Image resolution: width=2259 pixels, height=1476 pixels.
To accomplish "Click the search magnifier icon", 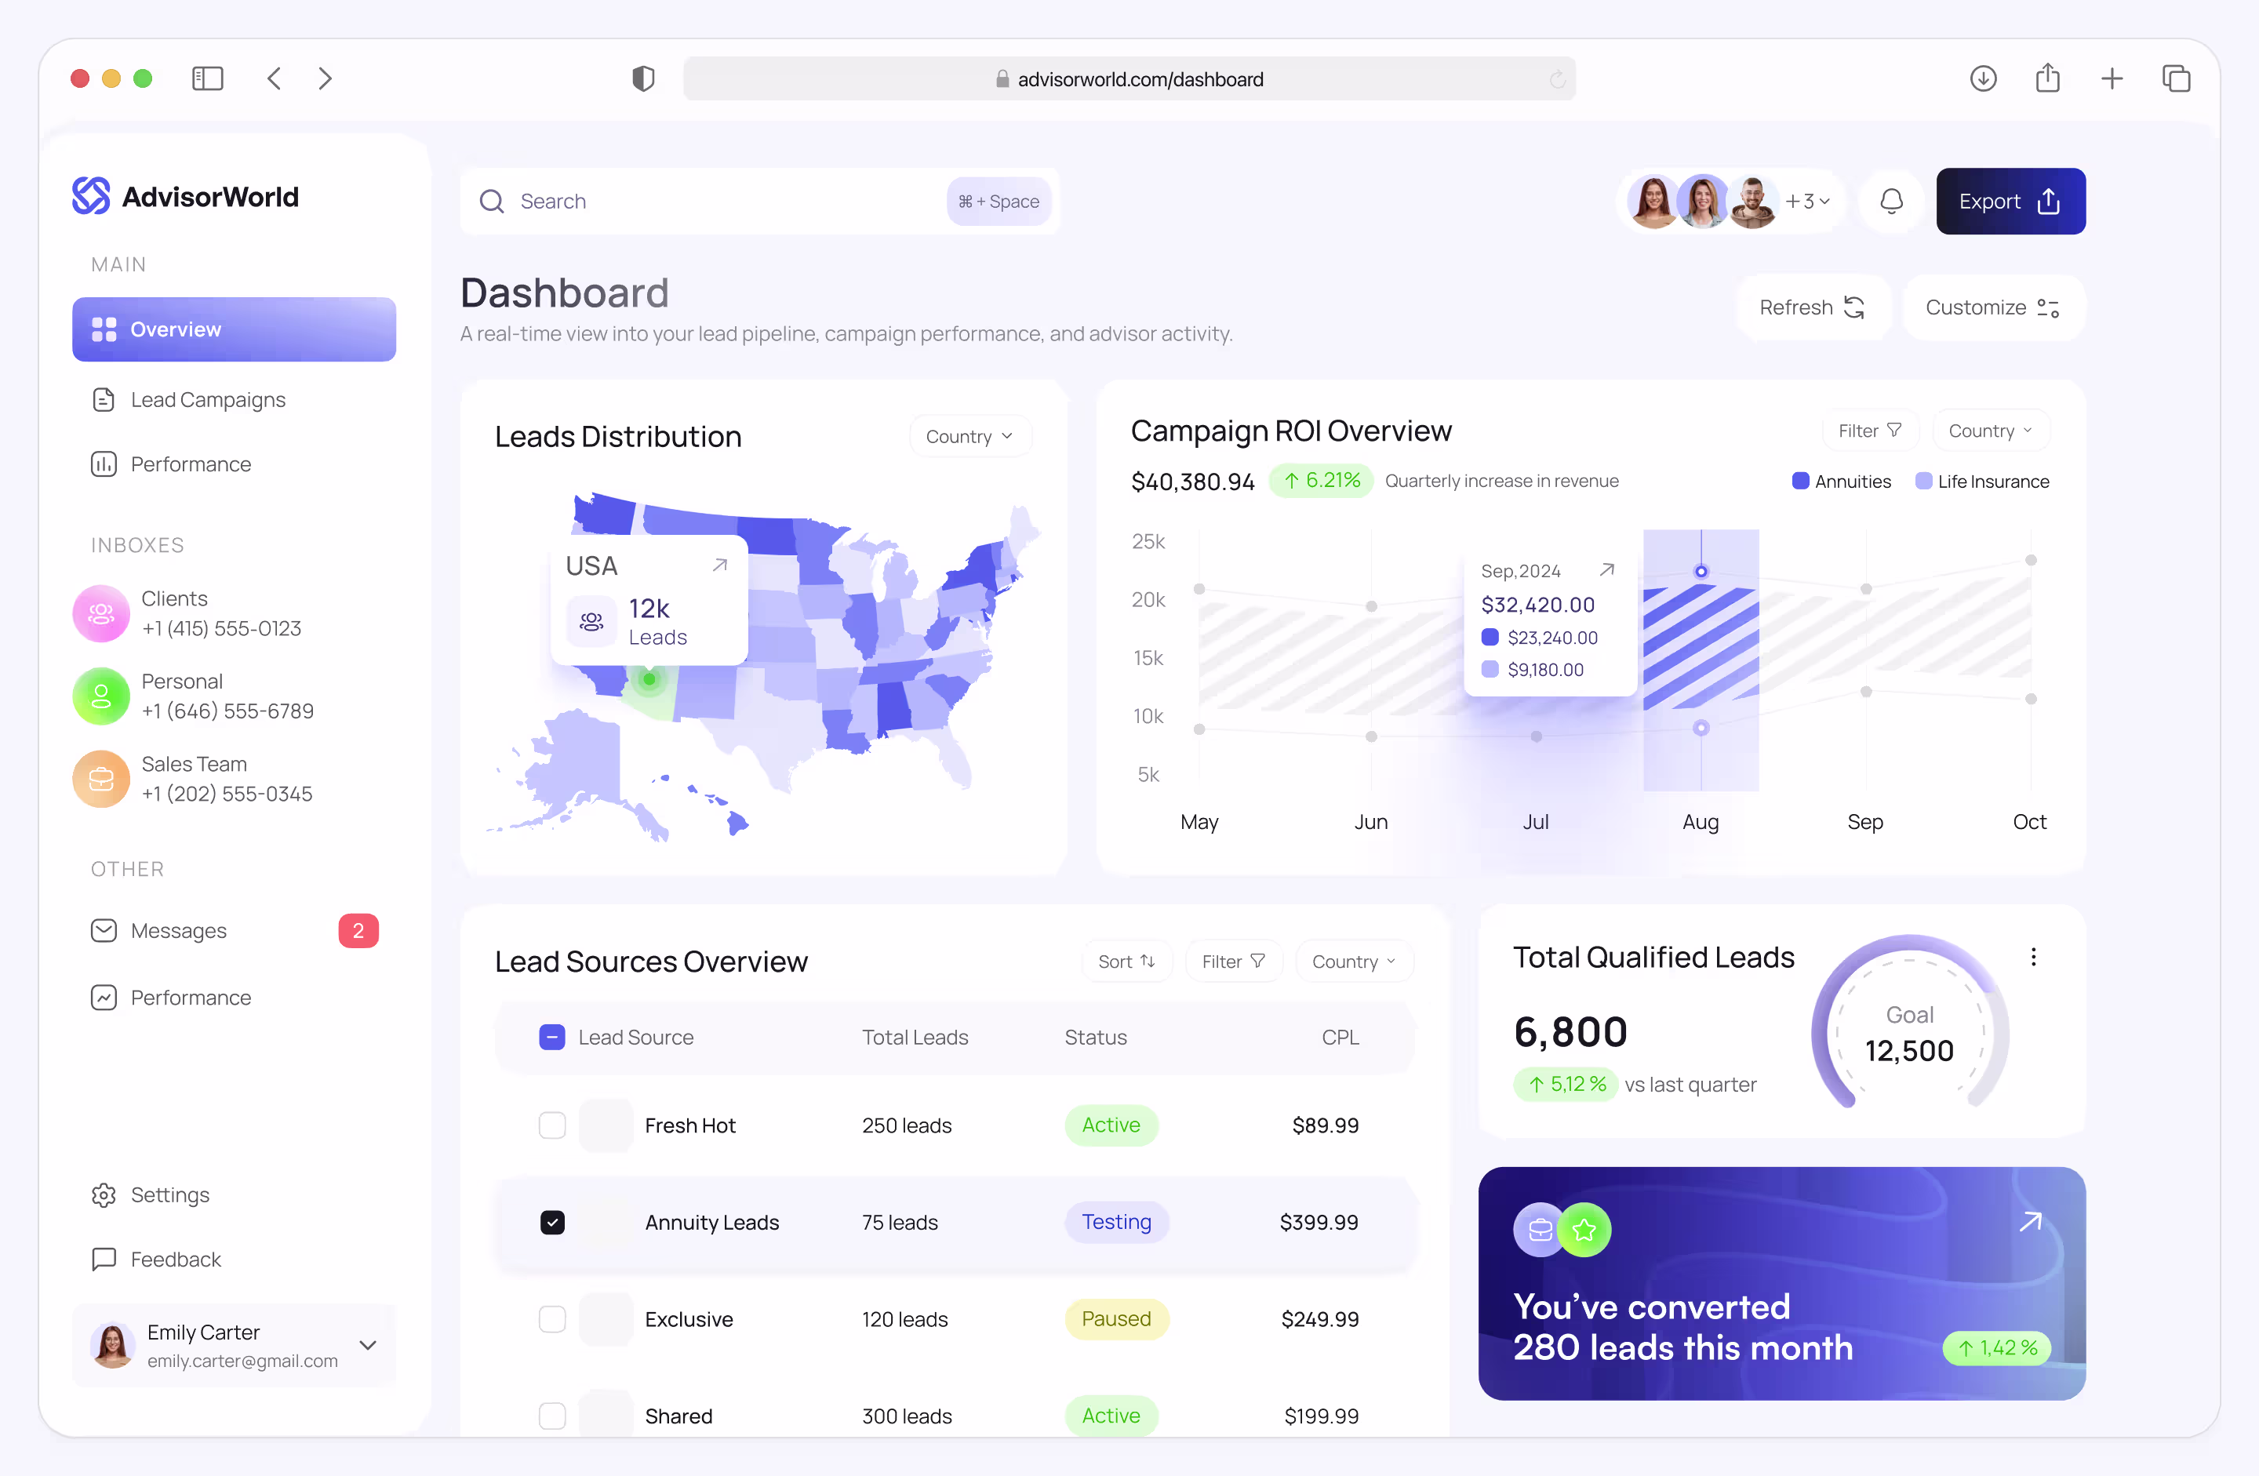I will [493, 202].
